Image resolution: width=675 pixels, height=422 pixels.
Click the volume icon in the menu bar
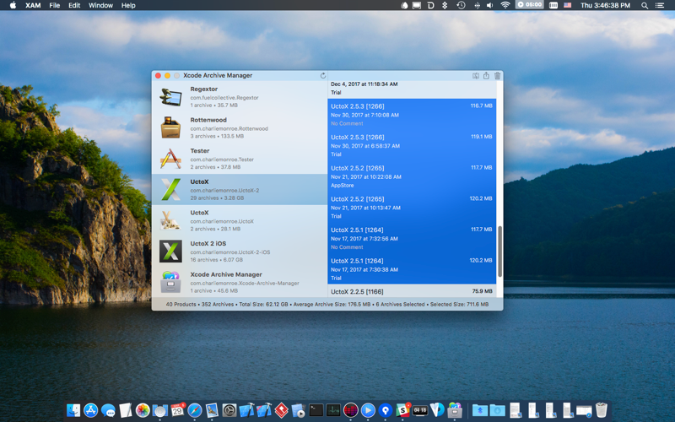coord(490,5)
